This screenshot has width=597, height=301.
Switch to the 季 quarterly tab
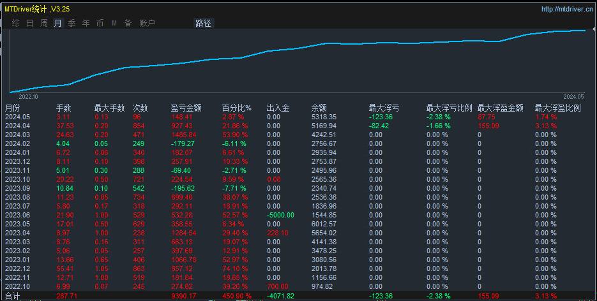pos(72,23)
